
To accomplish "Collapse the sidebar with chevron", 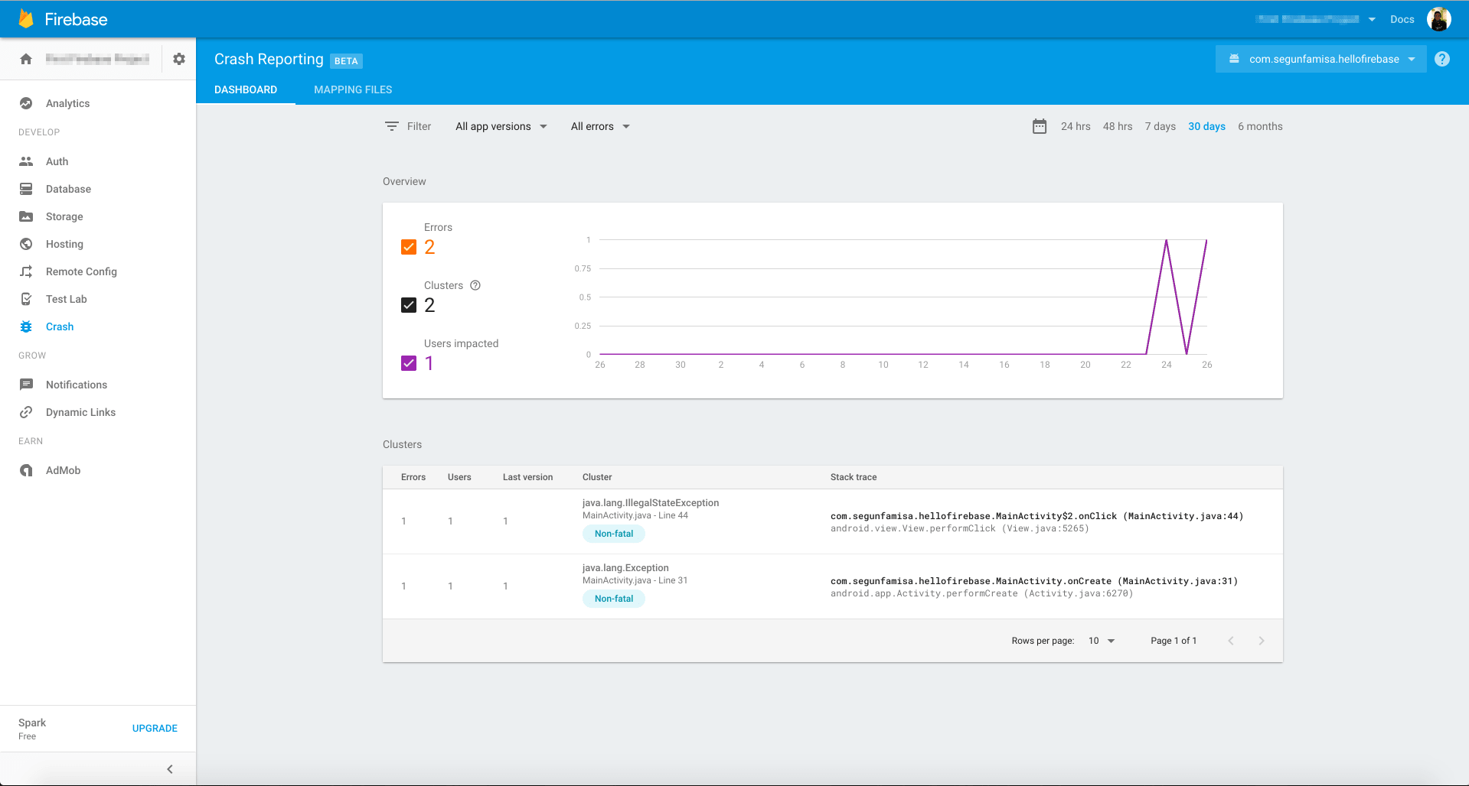I will (170, 769).
